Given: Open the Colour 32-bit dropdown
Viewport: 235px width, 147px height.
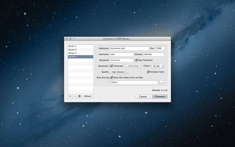Looking at the screenshot, I should [158, 66].
